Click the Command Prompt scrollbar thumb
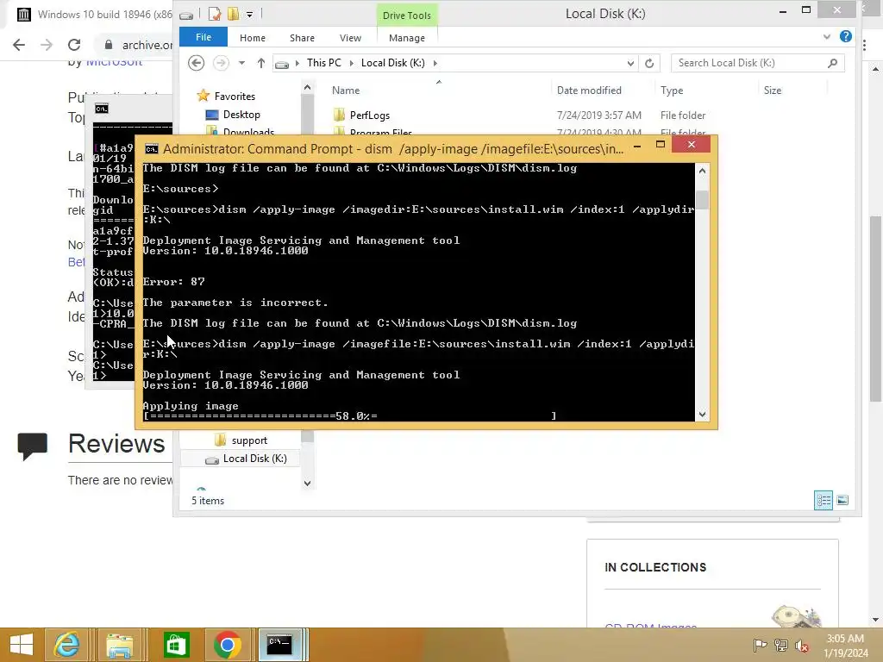The image size is (883, 662). (702, 200)
